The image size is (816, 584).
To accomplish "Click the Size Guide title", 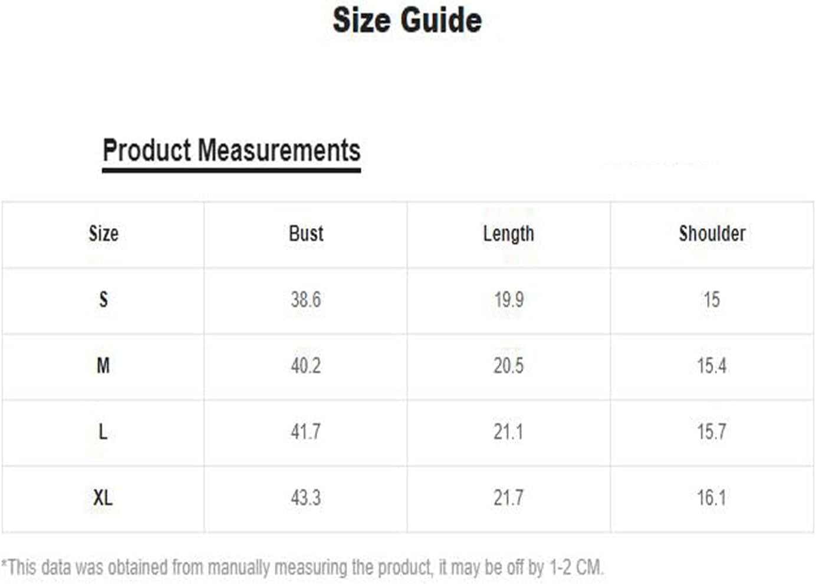I will [407, 21].
